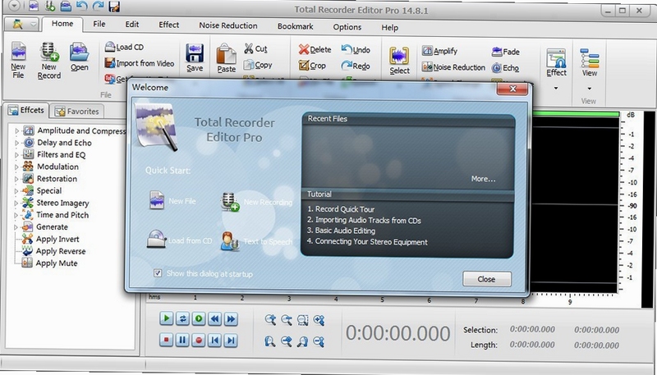Click the first zoom magnifier in transport bar
The height and width of the screenshot is (375, 657).
click(x=270, y=320)
